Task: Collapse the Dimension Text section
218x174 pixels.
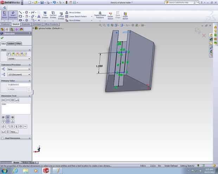Action: [30, 96]
